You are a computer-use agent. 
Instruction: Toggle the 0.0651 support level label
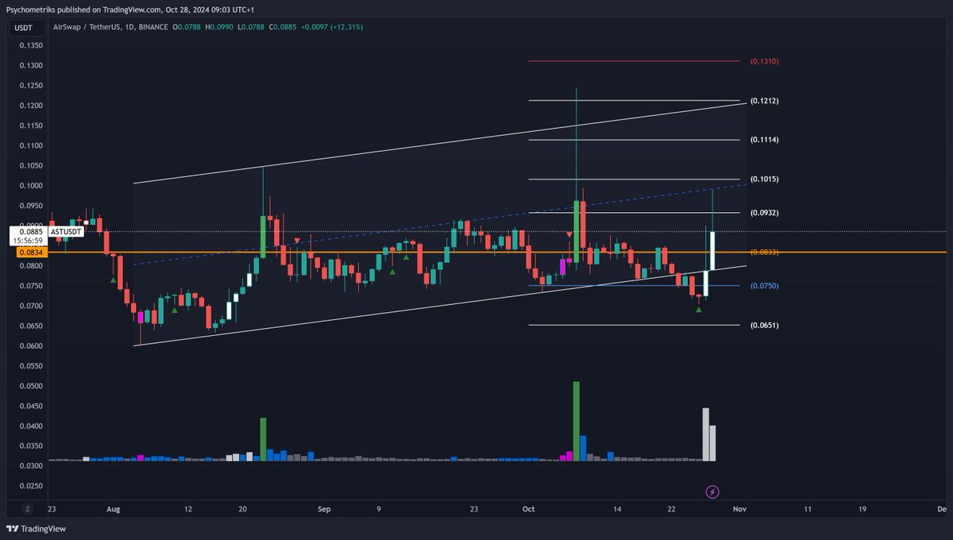tap(764, 325)
